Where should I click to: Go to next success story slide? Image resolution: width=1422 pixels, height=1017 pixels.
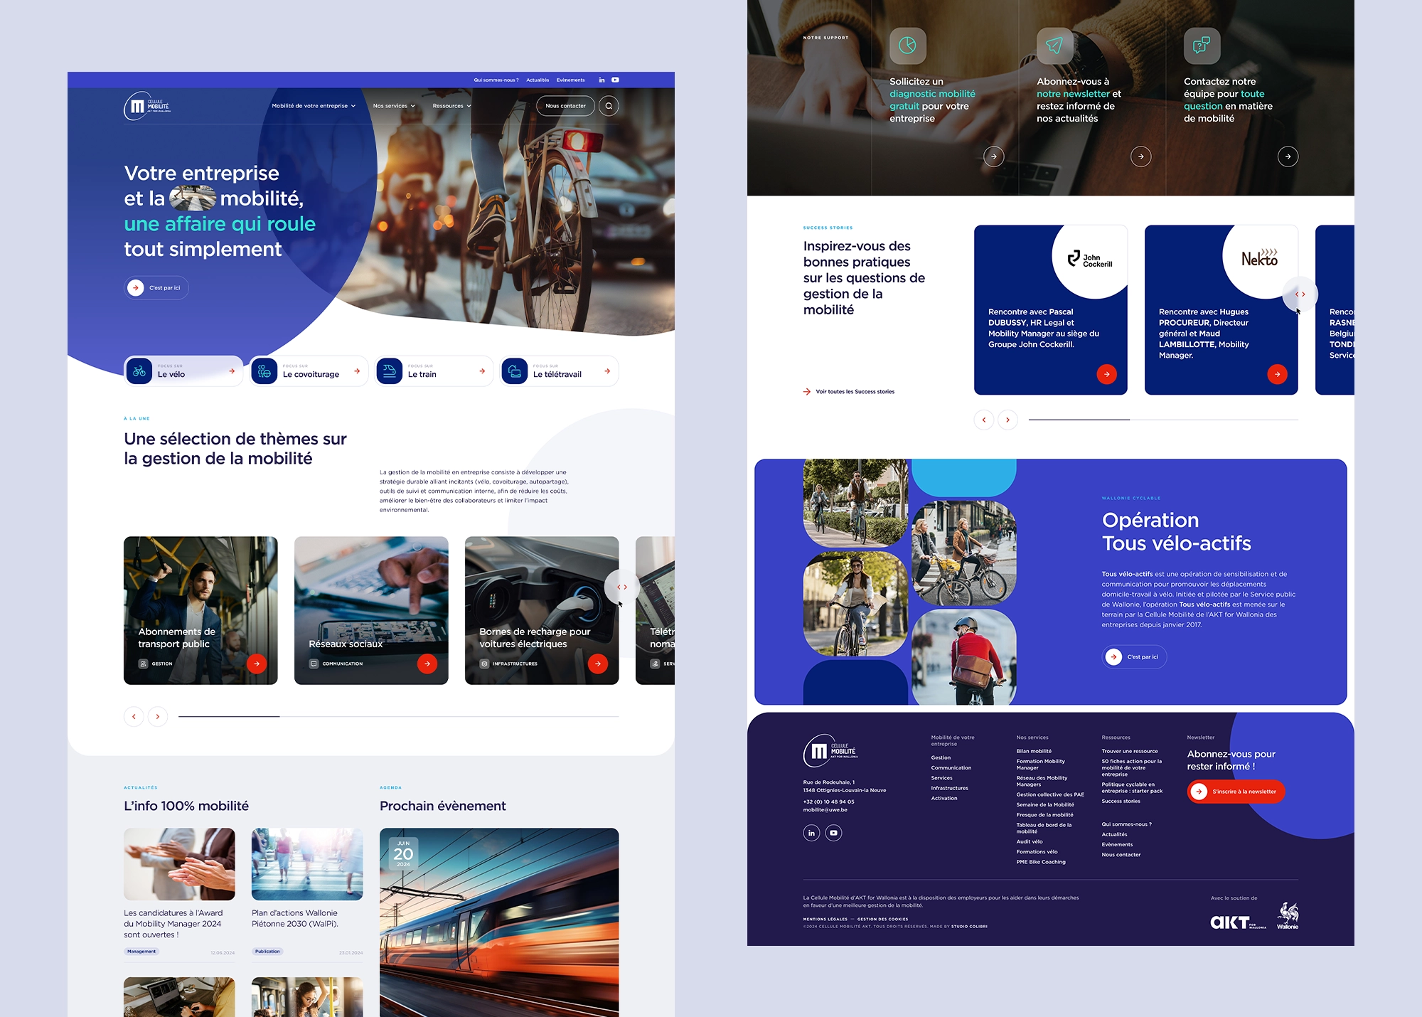click(x=1008, y=420)
